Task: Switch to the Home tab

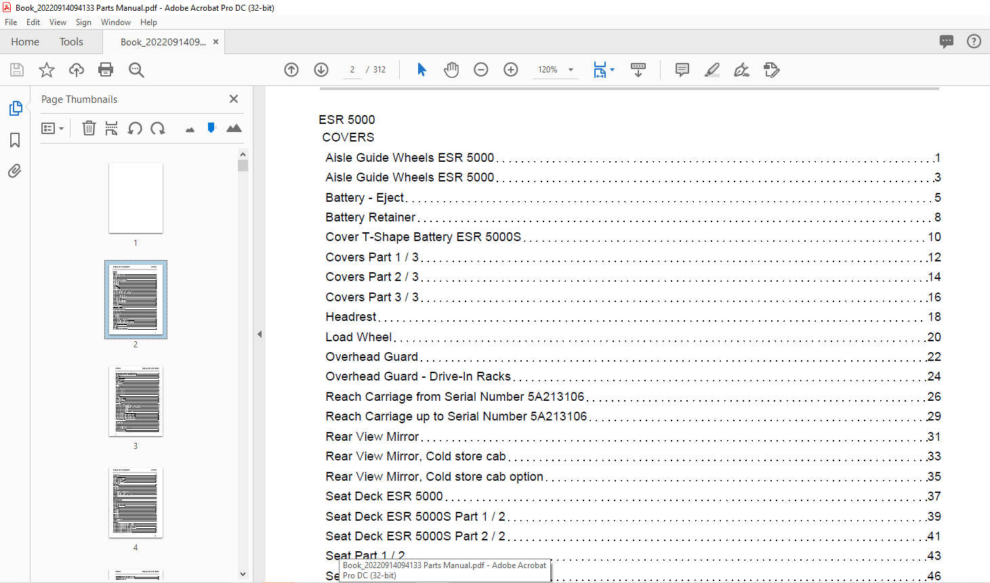Action: [25, 42]
